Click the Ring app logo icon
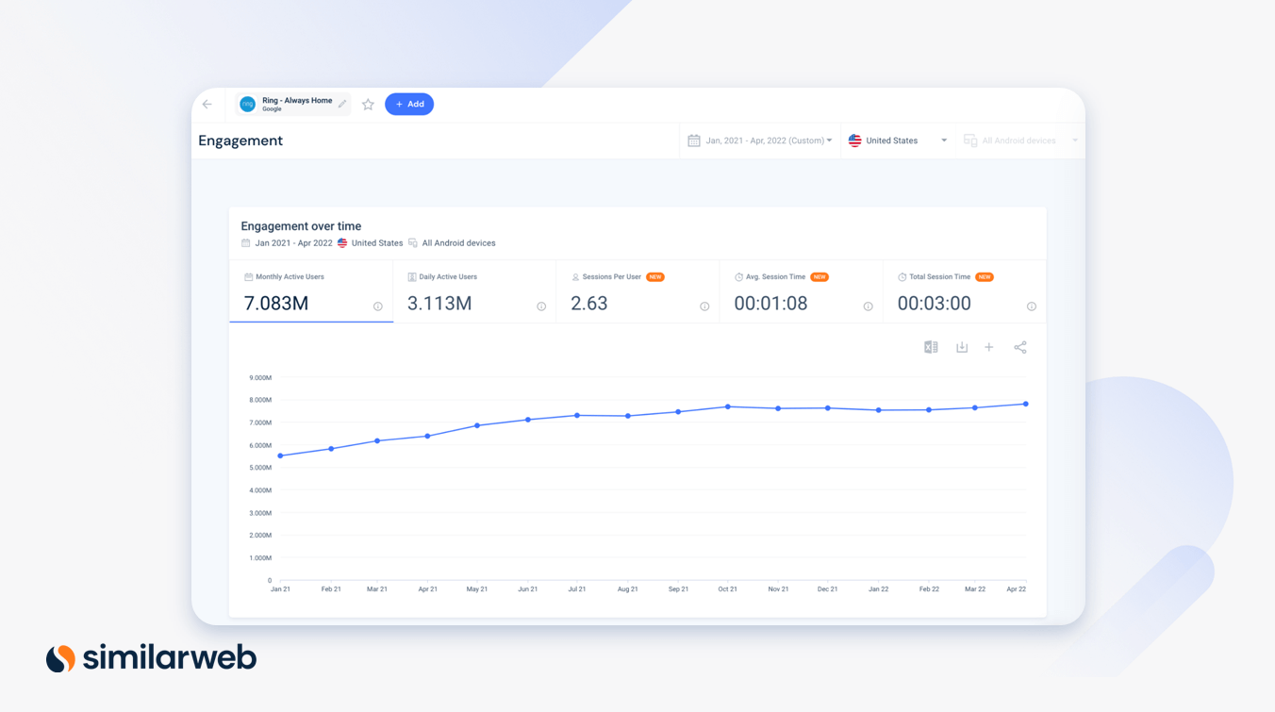The height and width of the screenshot is (712, 1275). (x=247, y=105)
